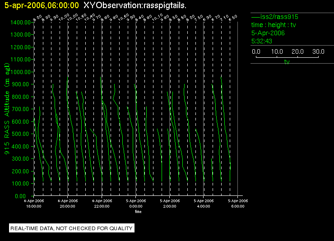Click the 0.00 altitude axis label
This screenshot has height=241, width=334.
pos(20,196)
